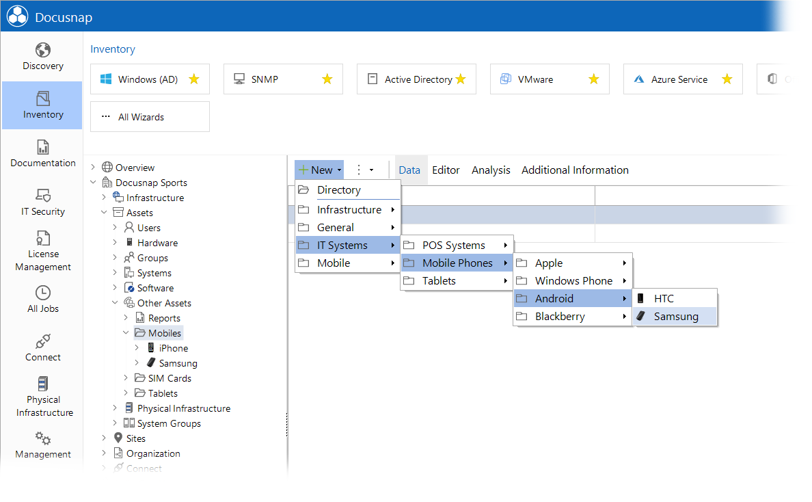Select the Organization tree icon
The width and height of the screenshot is (812, 502).
pyautogui.click(x=118, y=453)
